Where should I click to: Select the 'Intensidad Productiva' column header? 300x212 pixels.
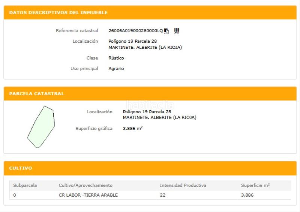point(183,185)
